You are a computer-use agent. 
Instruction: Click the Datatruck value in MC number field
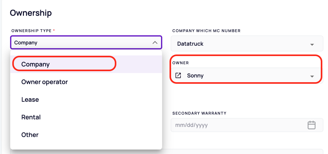(x=190, y=44)
